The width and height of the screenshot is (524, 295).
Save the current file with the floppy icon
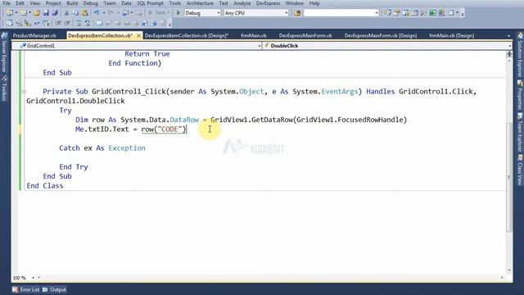tap(46, 13)
